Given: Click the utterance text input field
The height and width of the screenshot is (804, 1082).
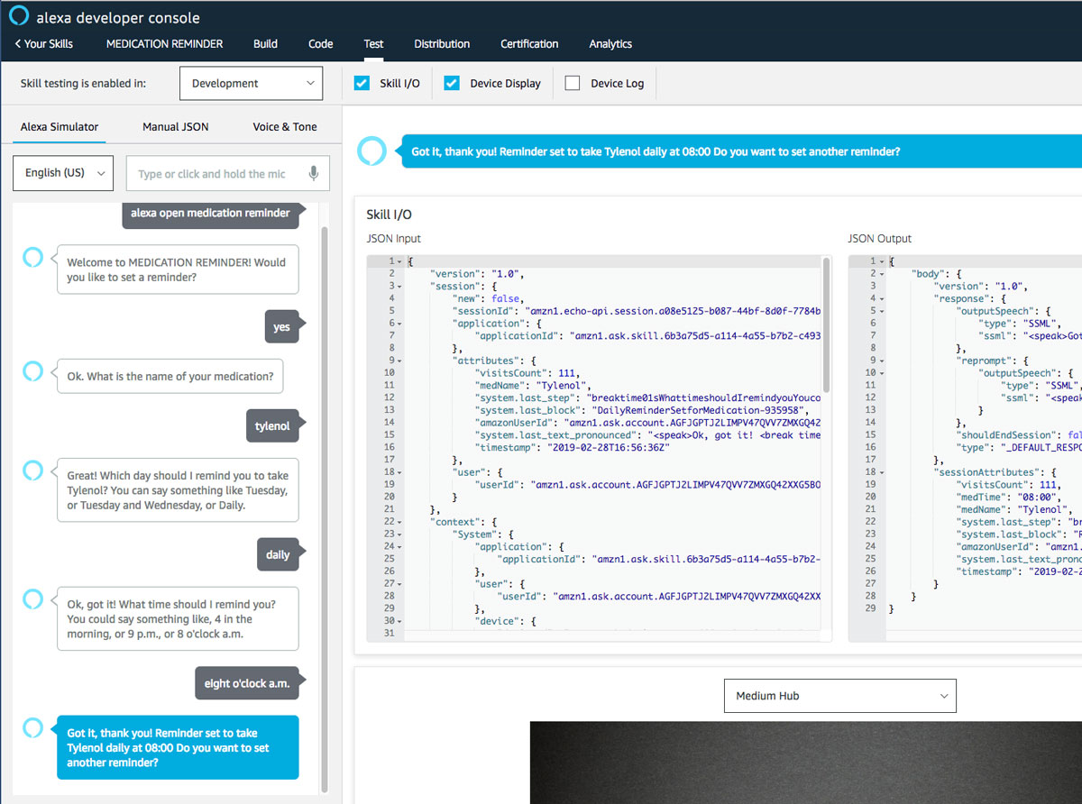Looking at the screenshot, I should (x=215, y=174).
